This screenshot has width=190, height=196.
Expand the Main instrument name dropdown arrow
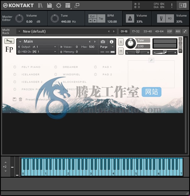click(20, 41)
